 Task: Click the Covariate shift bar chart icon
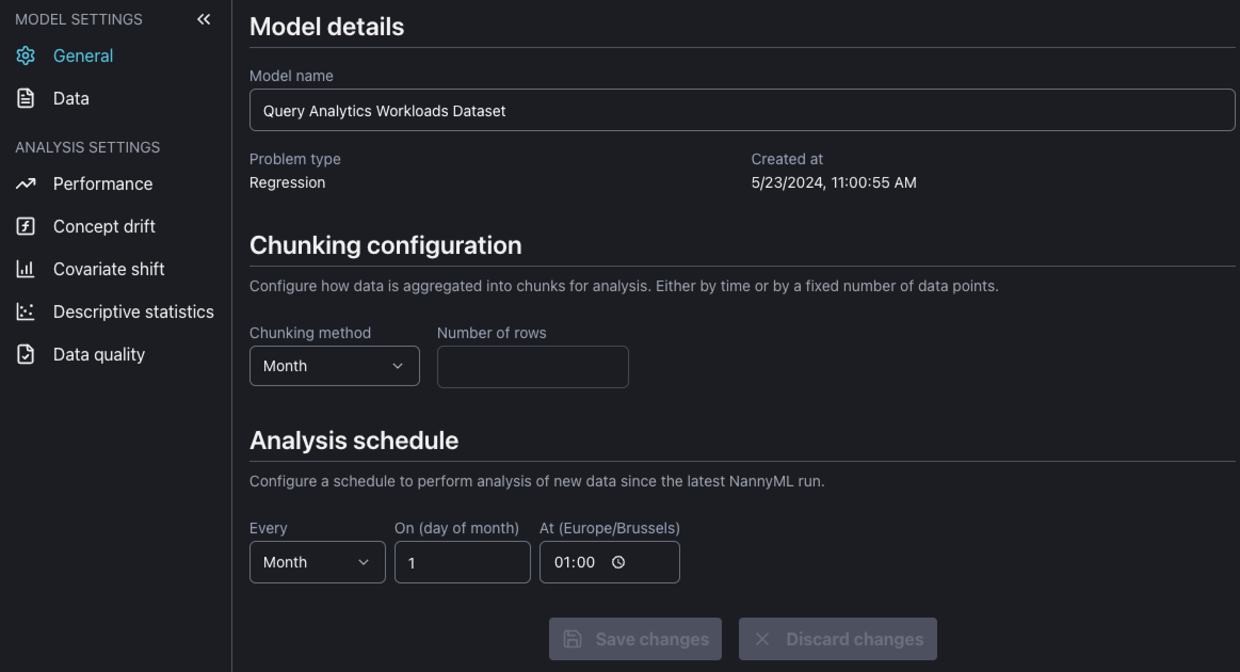[25, 269]
